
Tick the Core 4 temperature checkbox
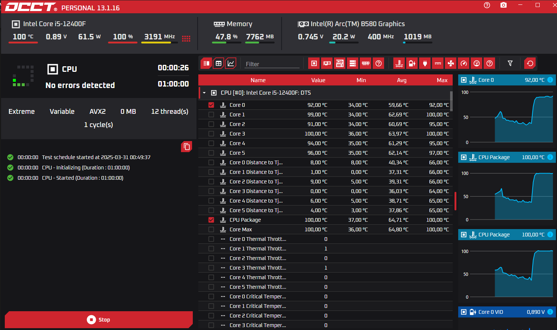211,143
